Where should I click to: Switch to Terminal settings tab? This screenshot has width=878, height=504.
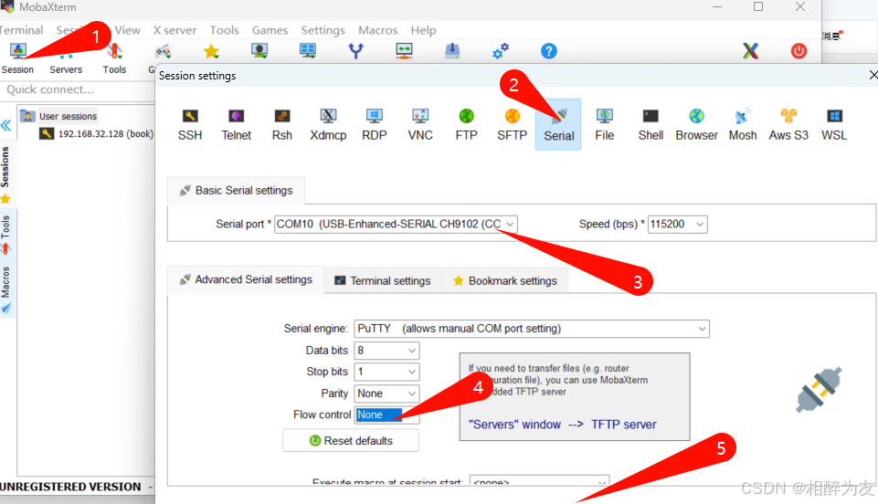point(383,281)
